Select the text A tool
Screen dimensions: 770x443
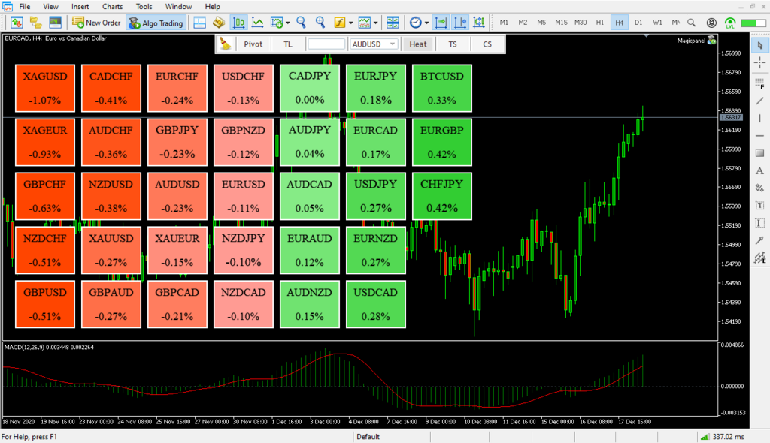[x=759, y=170]
